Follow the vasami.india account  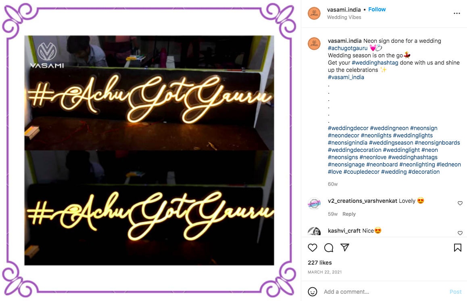377,9
